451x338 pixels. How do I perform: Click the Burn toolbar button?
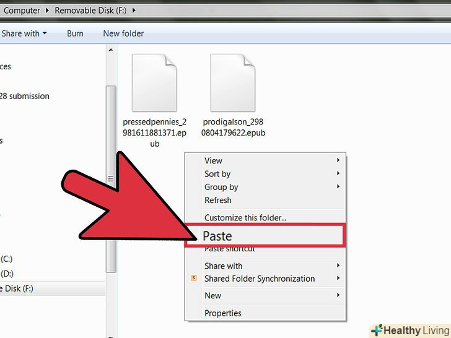tap(75, 33)
